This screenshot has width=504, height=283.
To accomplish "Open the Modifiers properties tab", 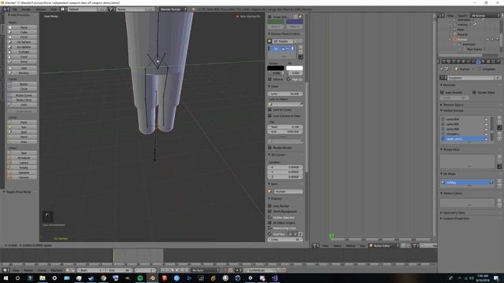I will coord(473,61).
